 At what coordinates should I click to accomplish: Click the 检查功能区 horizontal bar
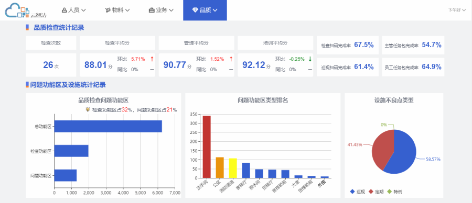pyautogui.click(x=71, y=151)
